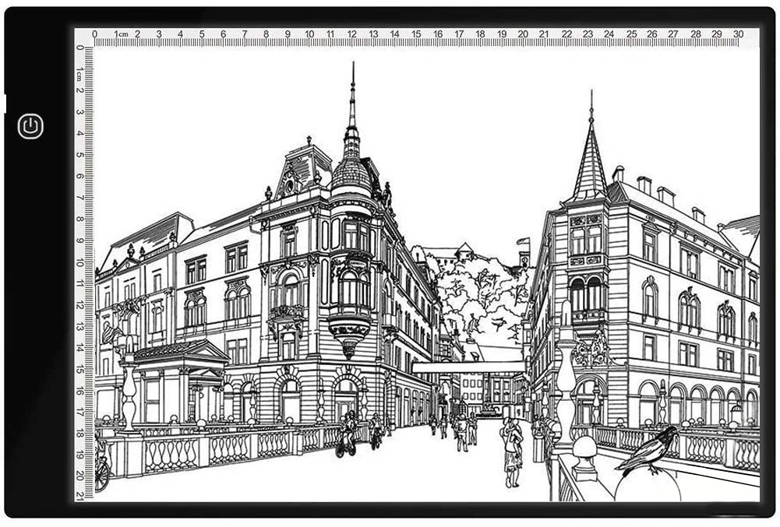Click the 1cm label on the top ruler
The image size is (780, 527).
(x=120, y=34)
